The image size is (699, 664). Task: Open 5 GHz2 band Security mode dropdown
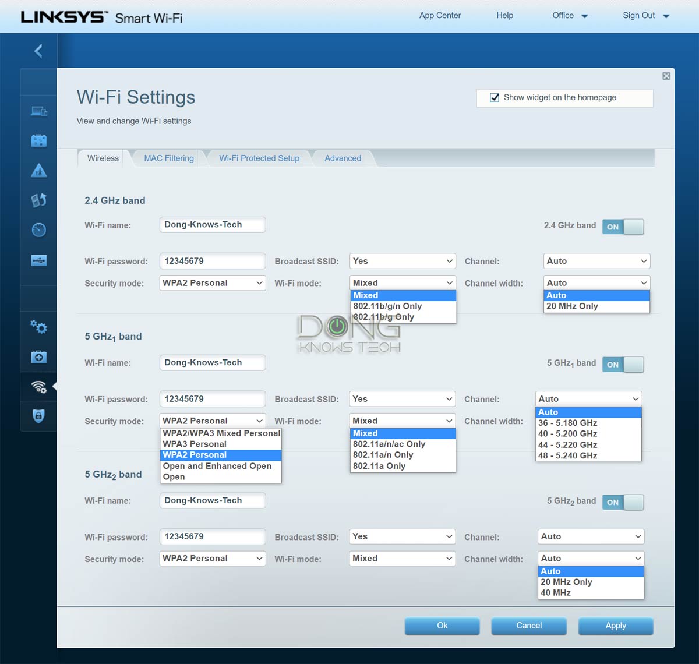pos(213,559)
